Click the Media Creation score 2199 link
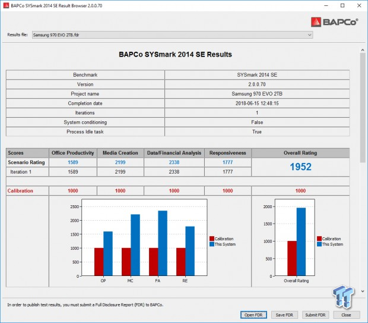 point(119,162)
